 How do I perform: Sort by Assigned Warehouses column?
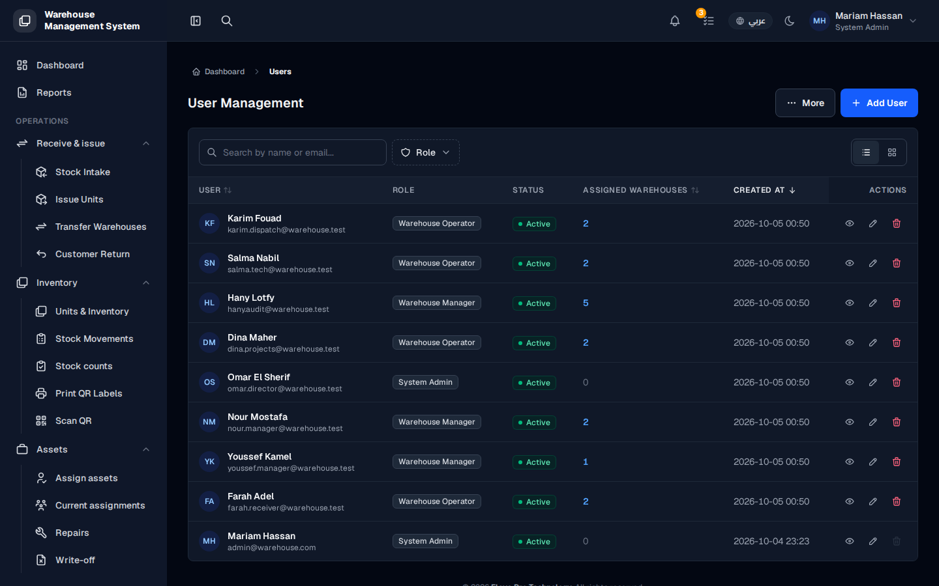[641, 190]
